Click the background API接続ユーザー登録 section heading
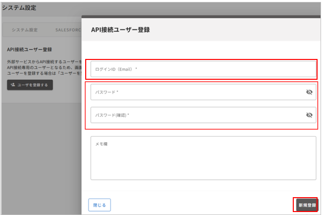The image size is (323, 215). 30,50
